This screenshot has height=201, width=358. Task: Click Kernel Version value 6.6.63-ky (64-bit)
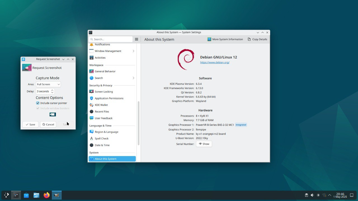click(206, 97)
